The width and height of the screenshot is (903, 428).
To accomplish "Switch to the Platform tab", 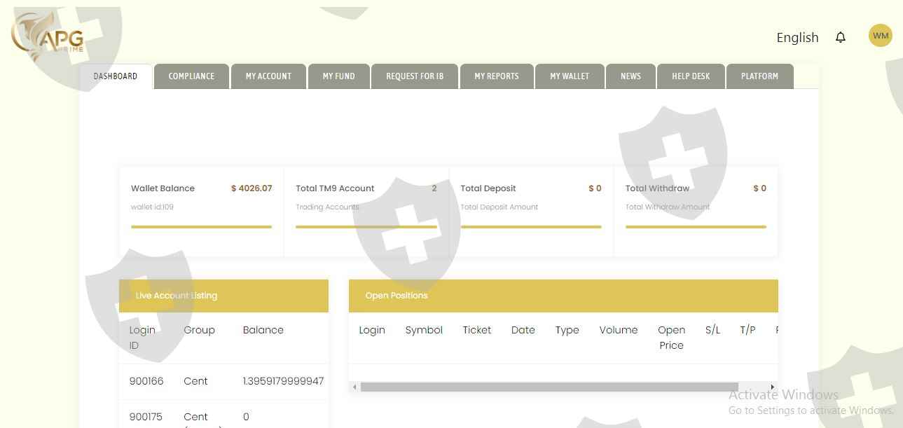I will (759, 76).
